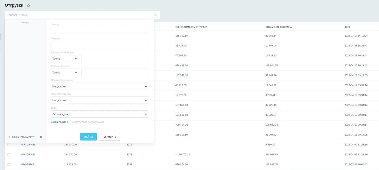Click the 474 419.00 cost cell
379x170 pixels.
(182, 65)
